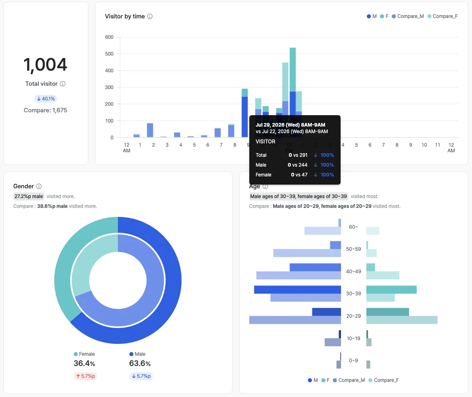Click the blue 5.7%p decrease badge
The height and width of the screenshot is (397, 472).
pos(141,376)
